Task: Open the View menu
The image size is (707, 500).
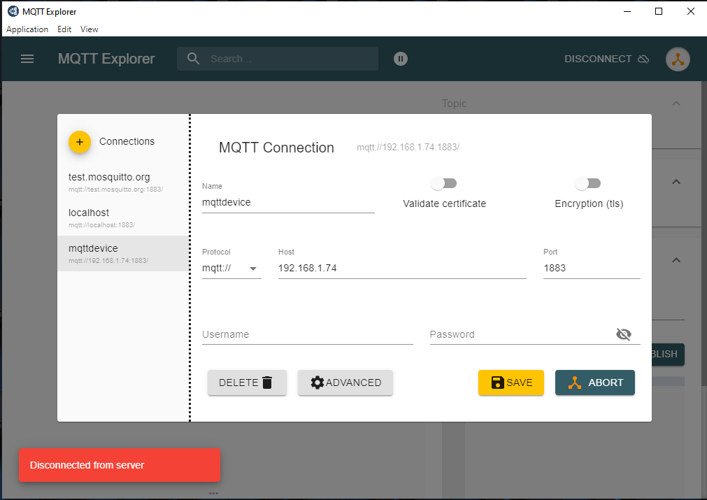Action: tap(90, 29)
